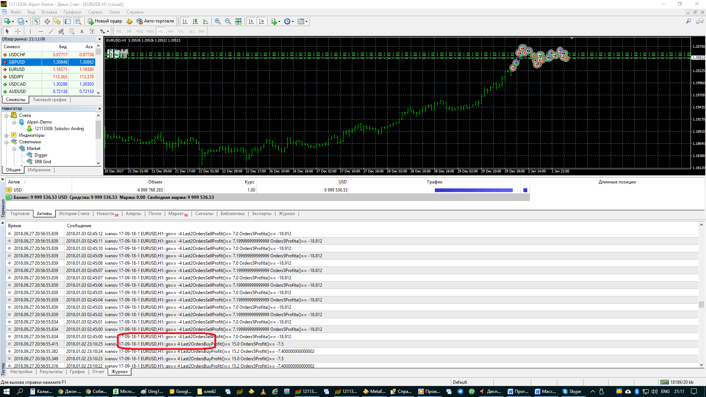Select SRB Grid expert advisor
The width and height of the screenshot is (706, 397).
click(x=43, y=162)
